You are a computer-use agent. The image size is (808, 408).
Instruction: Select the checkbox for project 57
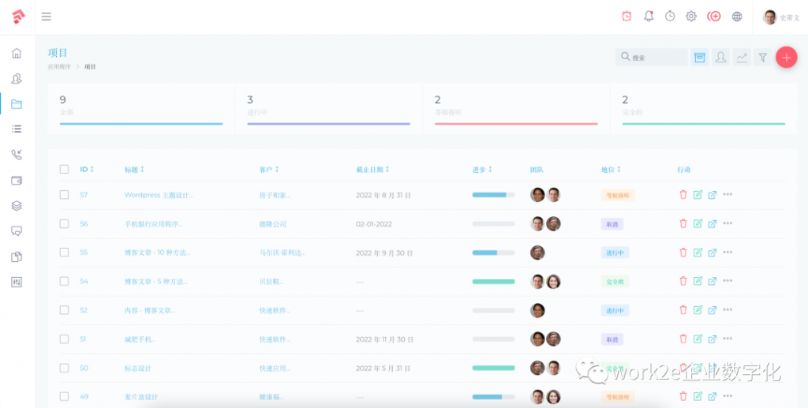tap(65, 195)
